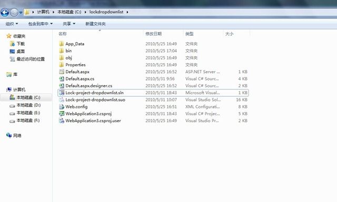Select 本地磁盘 (C:) in the sidebar
Screen dimensions: 337x202
pos(28,97)
